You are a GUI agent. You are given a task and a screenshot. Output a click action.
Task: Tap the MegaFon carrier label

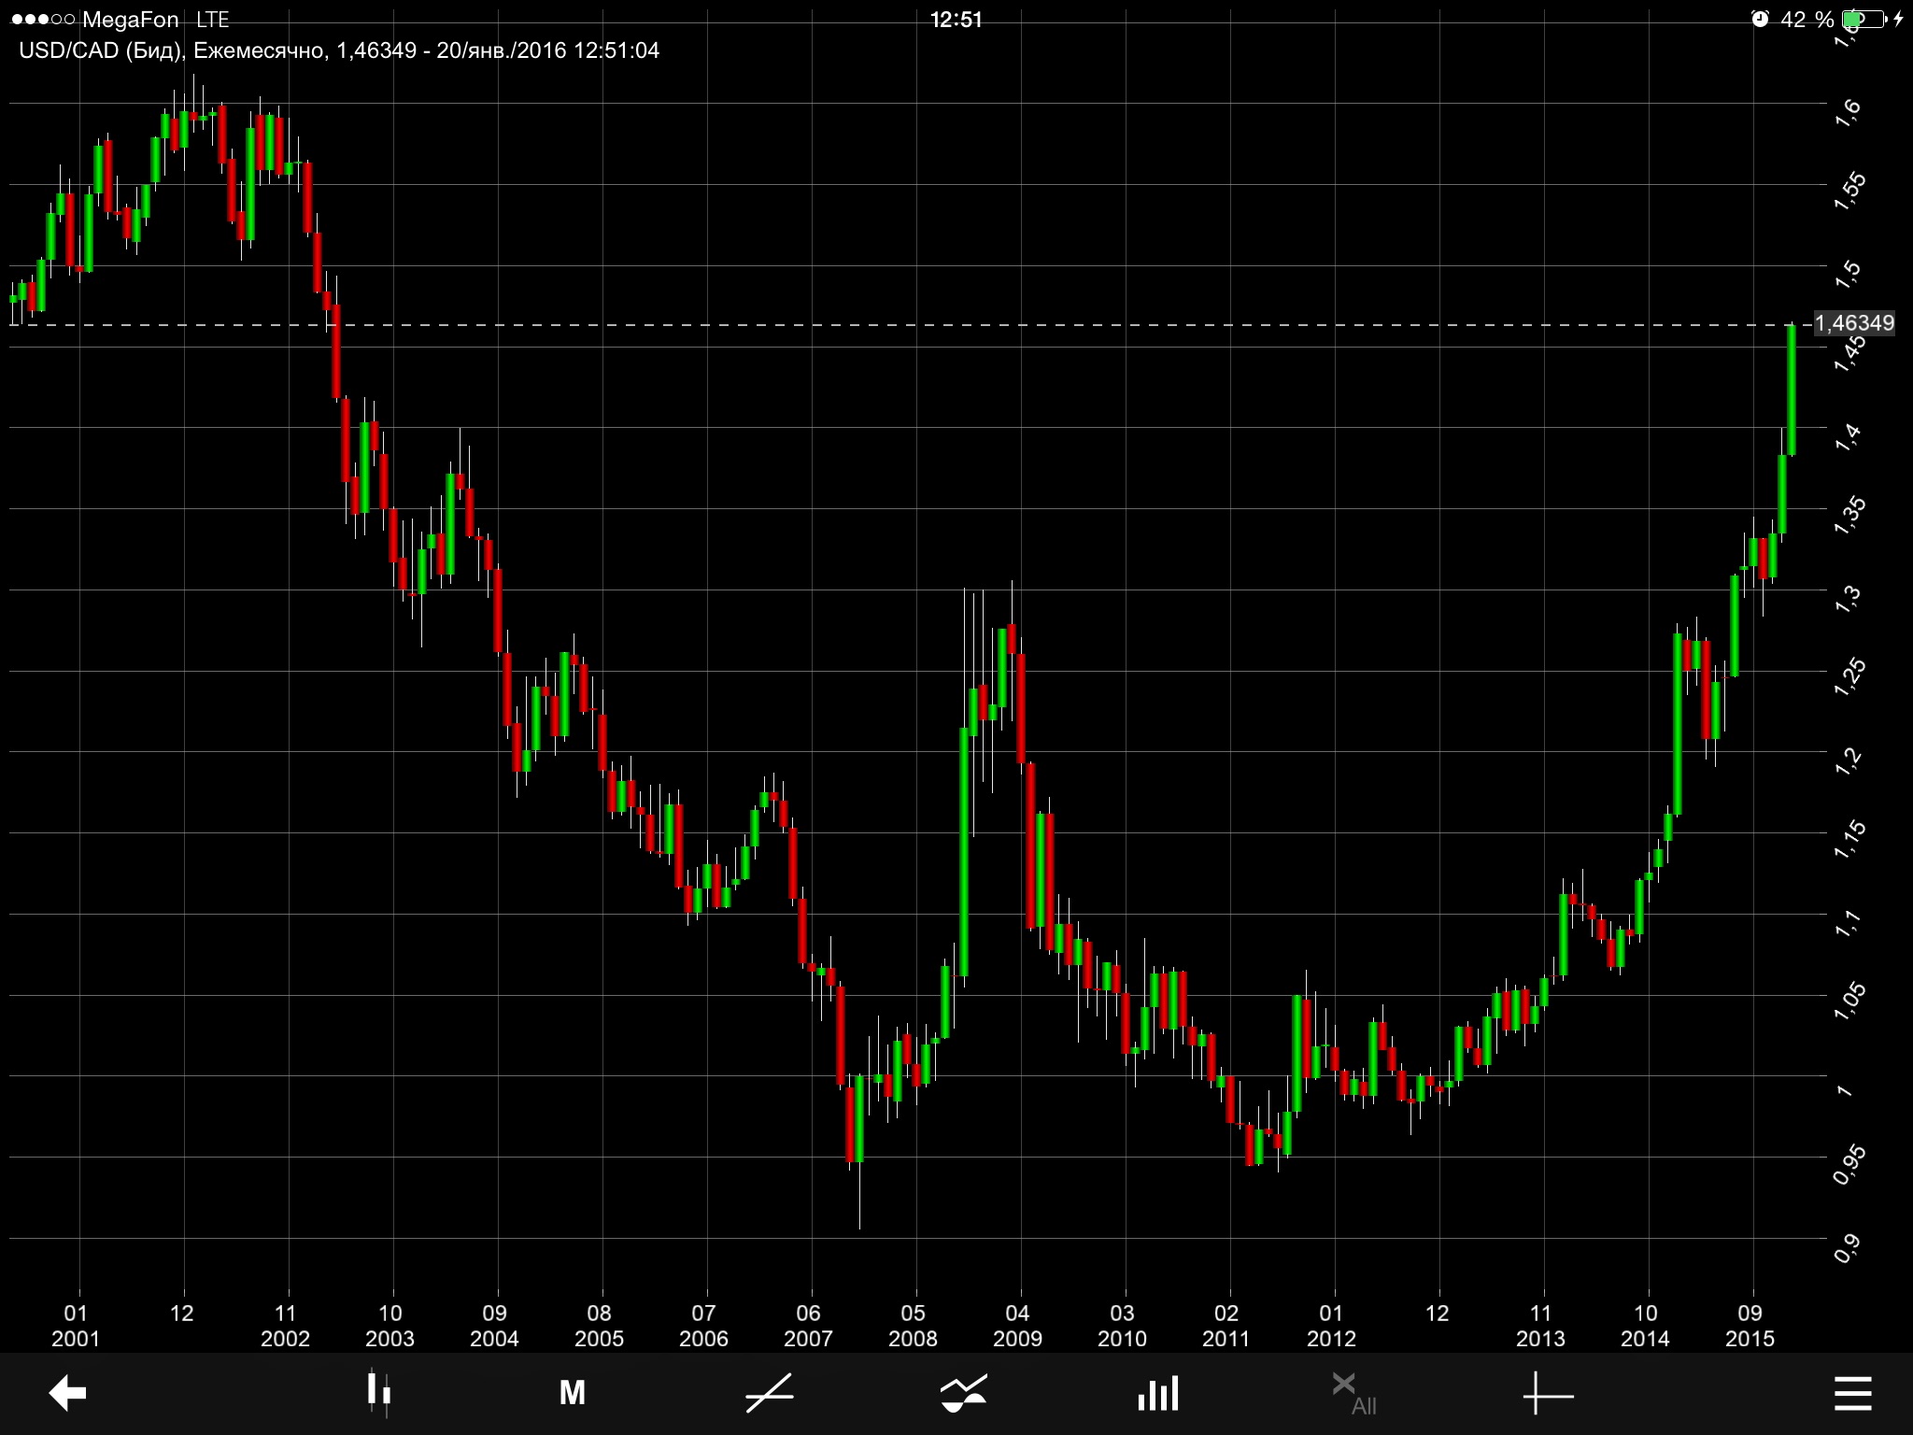(130, 20)
